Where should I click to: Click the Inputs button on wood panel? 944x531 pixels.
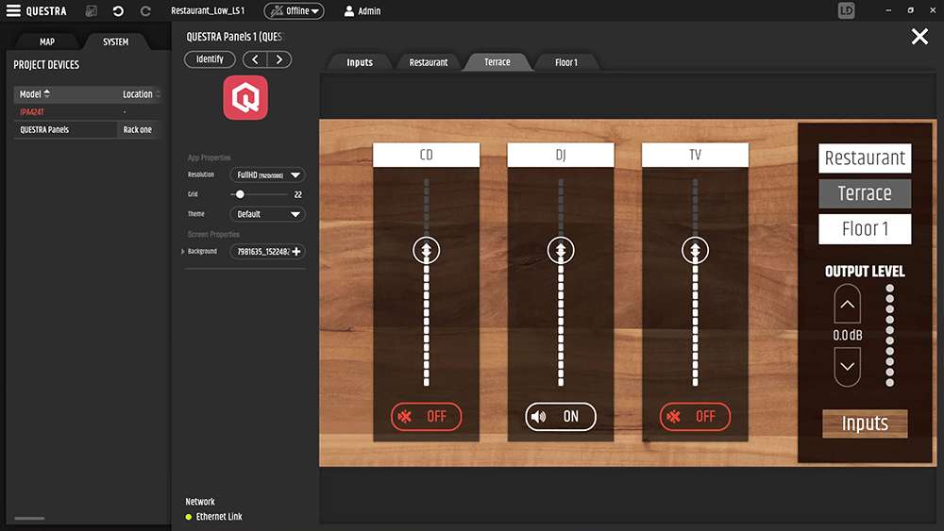click(x=865, y=424)
